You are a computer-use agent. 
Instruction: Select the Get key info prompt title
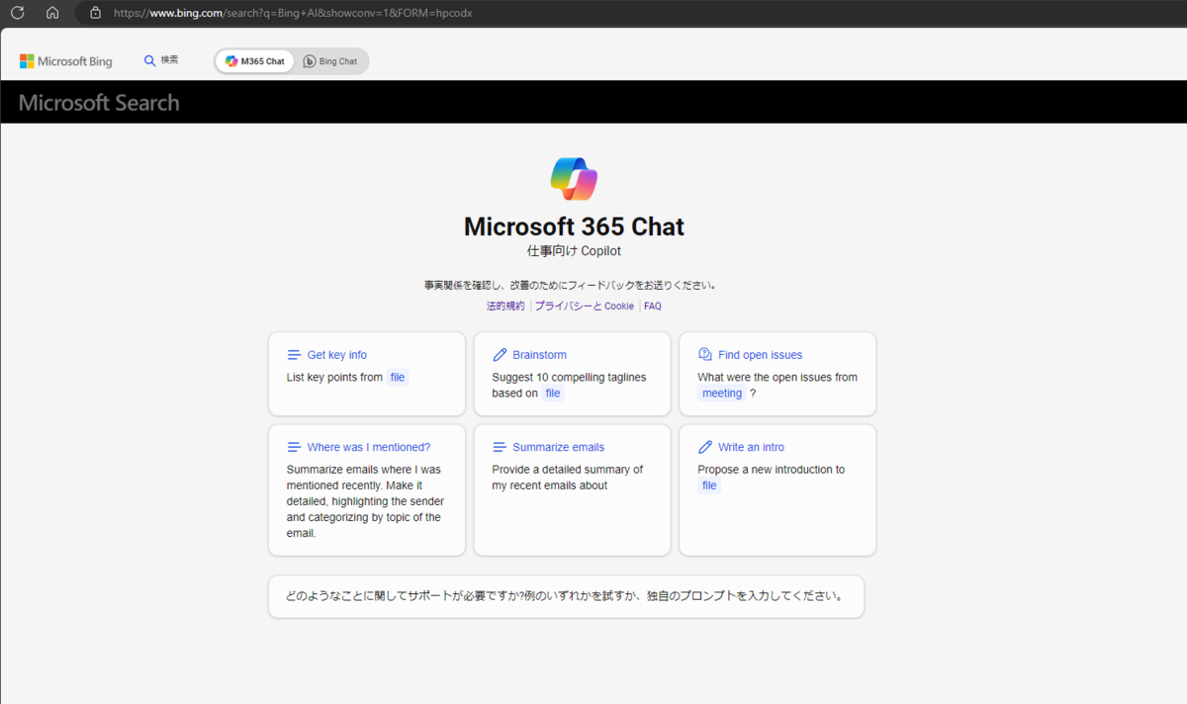coord(337,355)
